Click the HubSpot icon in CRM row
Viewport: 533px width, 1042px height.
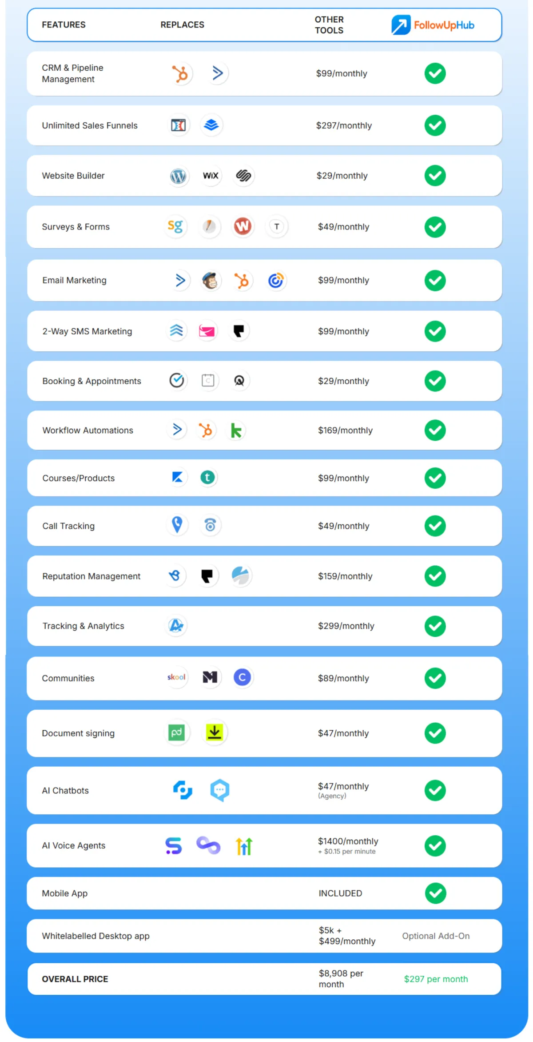(x=181, y=73)
